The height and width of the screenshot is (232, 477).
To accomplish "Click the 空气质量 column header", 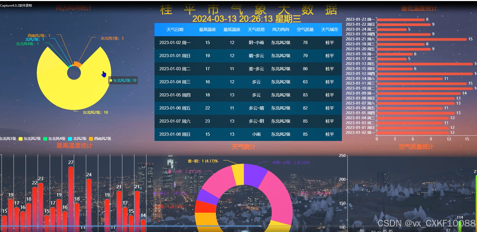I will point(305,30).
